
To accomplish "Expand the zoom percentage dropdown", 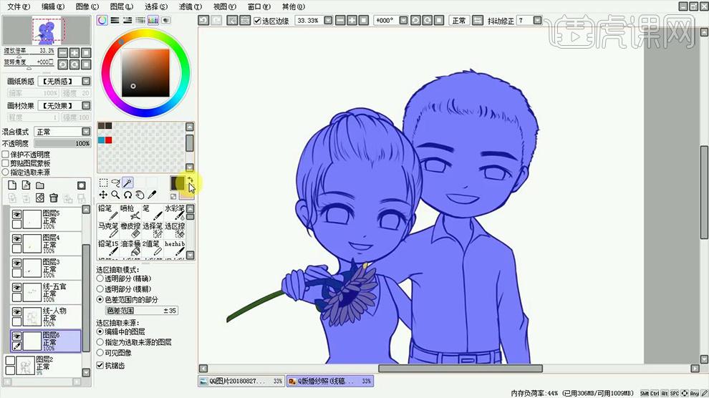I will (x=328, y=20).
